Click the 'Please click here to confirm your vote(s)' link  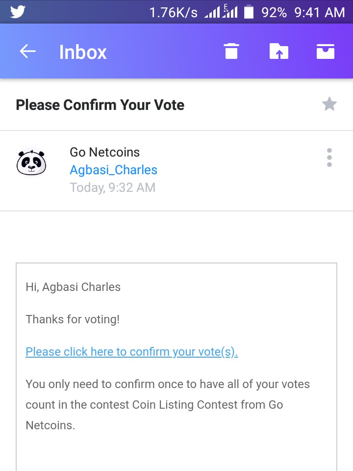(x=131, y=352)
